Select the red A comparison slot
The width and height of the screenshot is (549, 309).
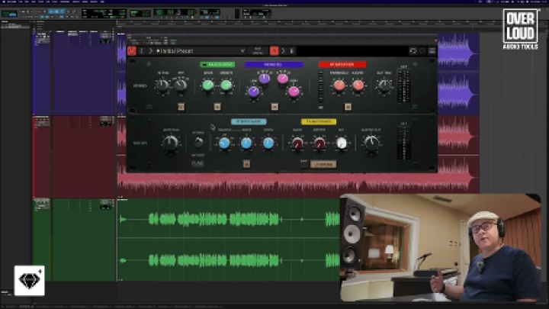point(274,51)
